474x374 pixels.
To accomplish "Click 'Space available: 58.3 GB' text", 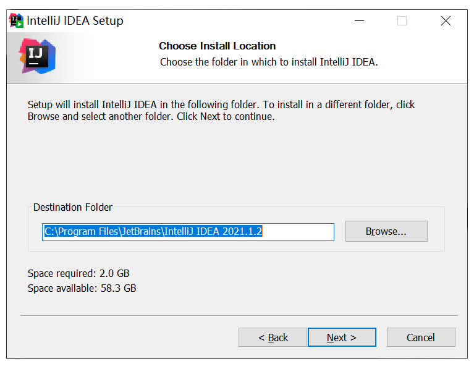I will click(82, 288).
